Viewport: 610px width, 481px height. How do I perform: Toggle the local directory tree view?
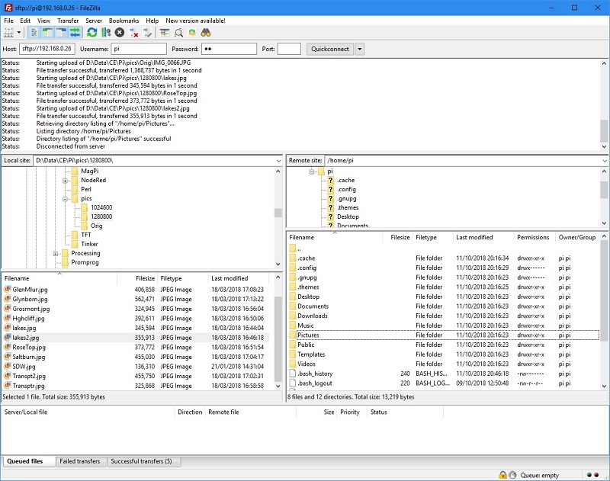click(x=47, y=33)
